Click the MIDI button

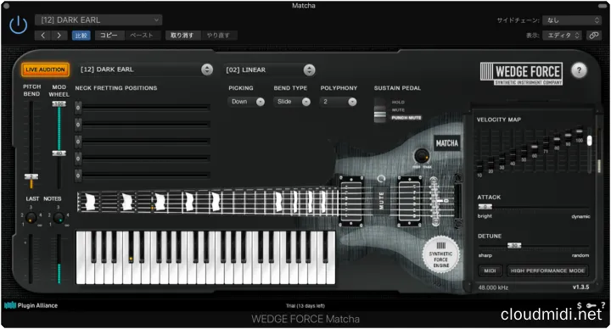click(490, 270)
